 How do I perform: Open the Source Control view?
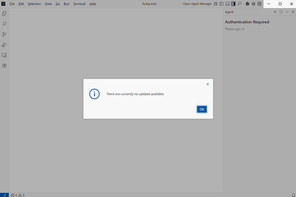coord(4,34)
